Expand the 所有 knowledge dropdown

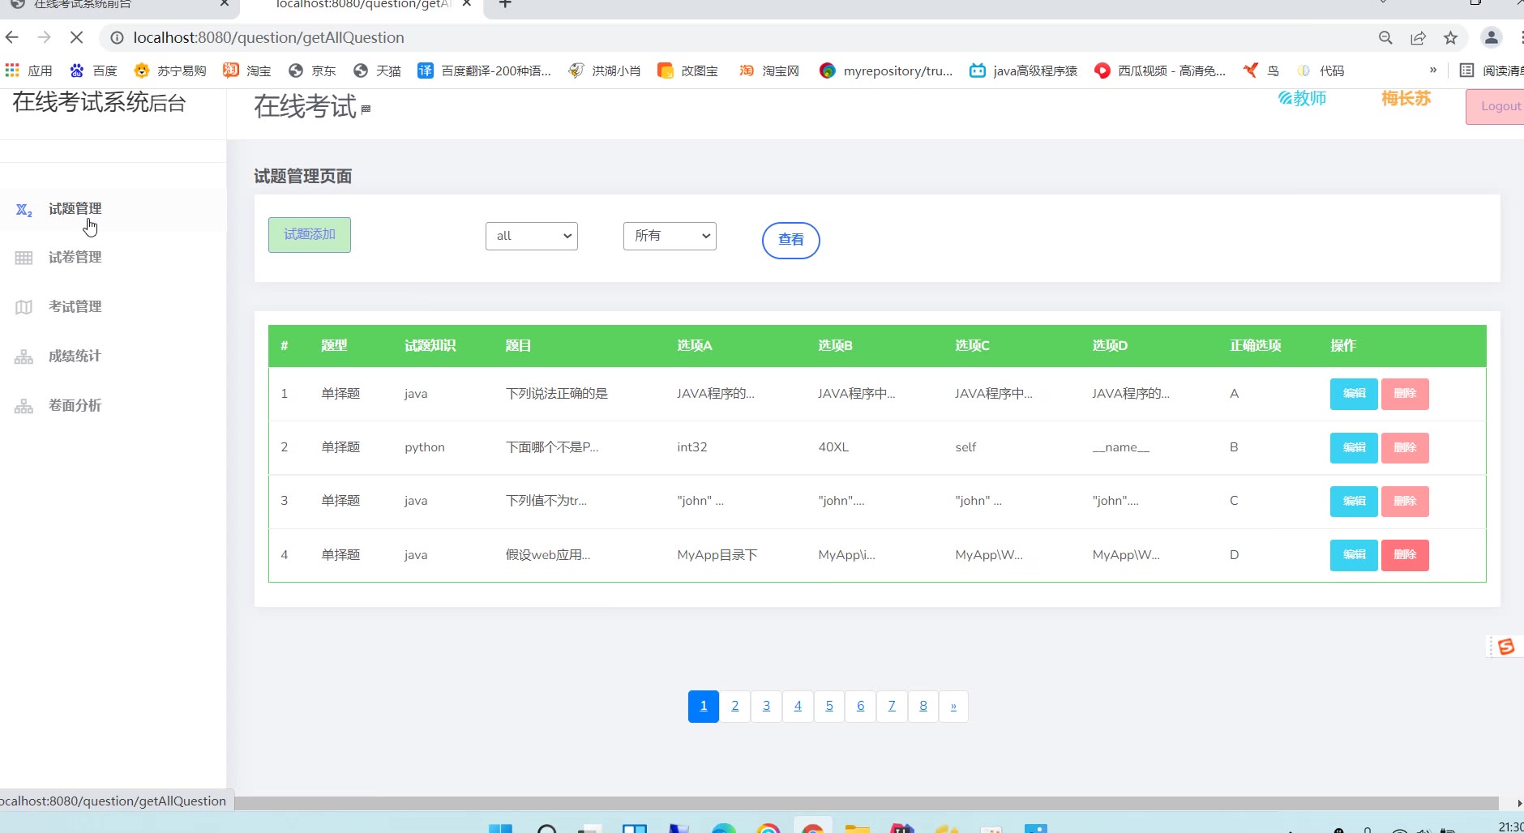pyautogui.click(x=670, y=236)
